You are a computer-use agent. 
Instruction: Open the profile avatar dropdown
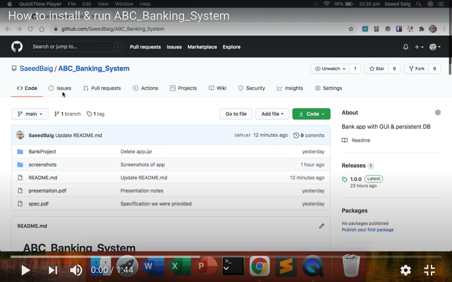(435, 47)
